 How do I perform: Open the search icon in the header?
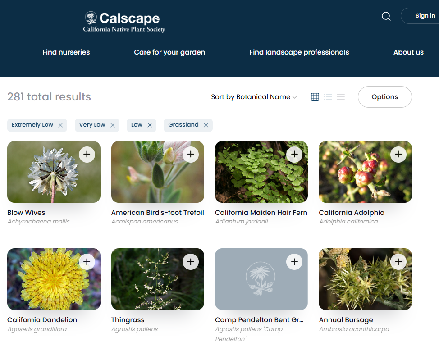(386, 16)
